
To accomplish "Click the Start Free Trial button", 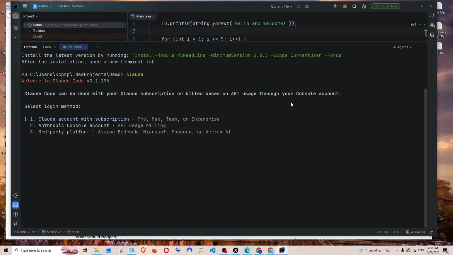I will [x=386, y=6].
